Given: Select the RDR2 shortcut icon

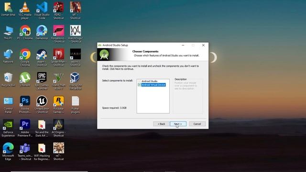Looking at the screenshot, I should click(x=58, y=7).
